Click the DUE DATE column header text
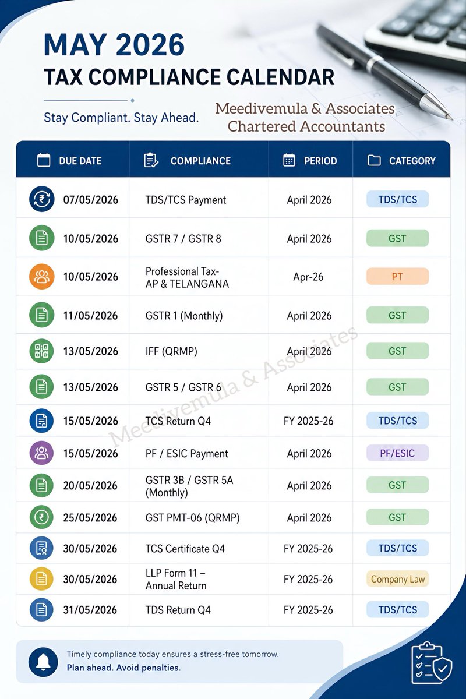The height and width of the screenshot is (699, 466). [80, 161]
